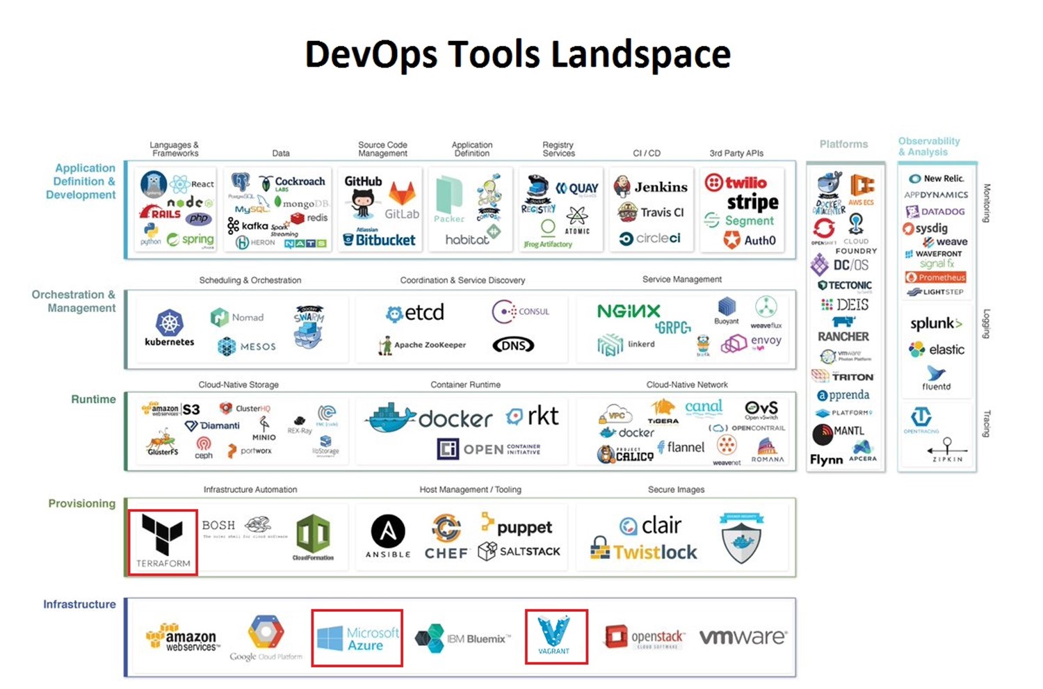Click the Apache ZooKeeper logo
This screenshot has height=689, width=1043.
(x=422, y=345)
